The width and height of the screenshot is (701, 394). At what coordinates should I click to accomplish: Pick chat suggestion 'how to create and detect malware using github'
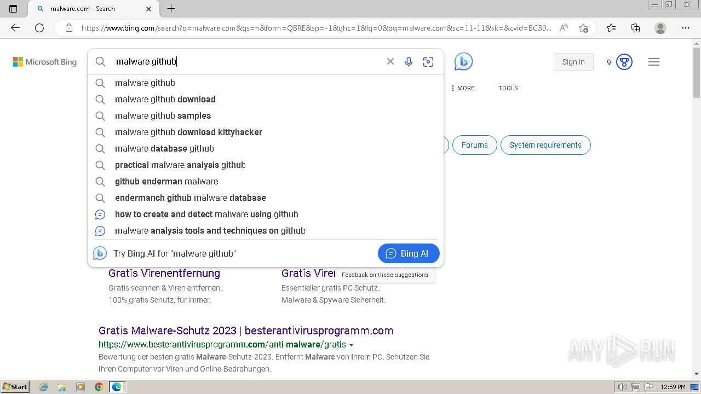pyautogui.click(x=266, y=214)
